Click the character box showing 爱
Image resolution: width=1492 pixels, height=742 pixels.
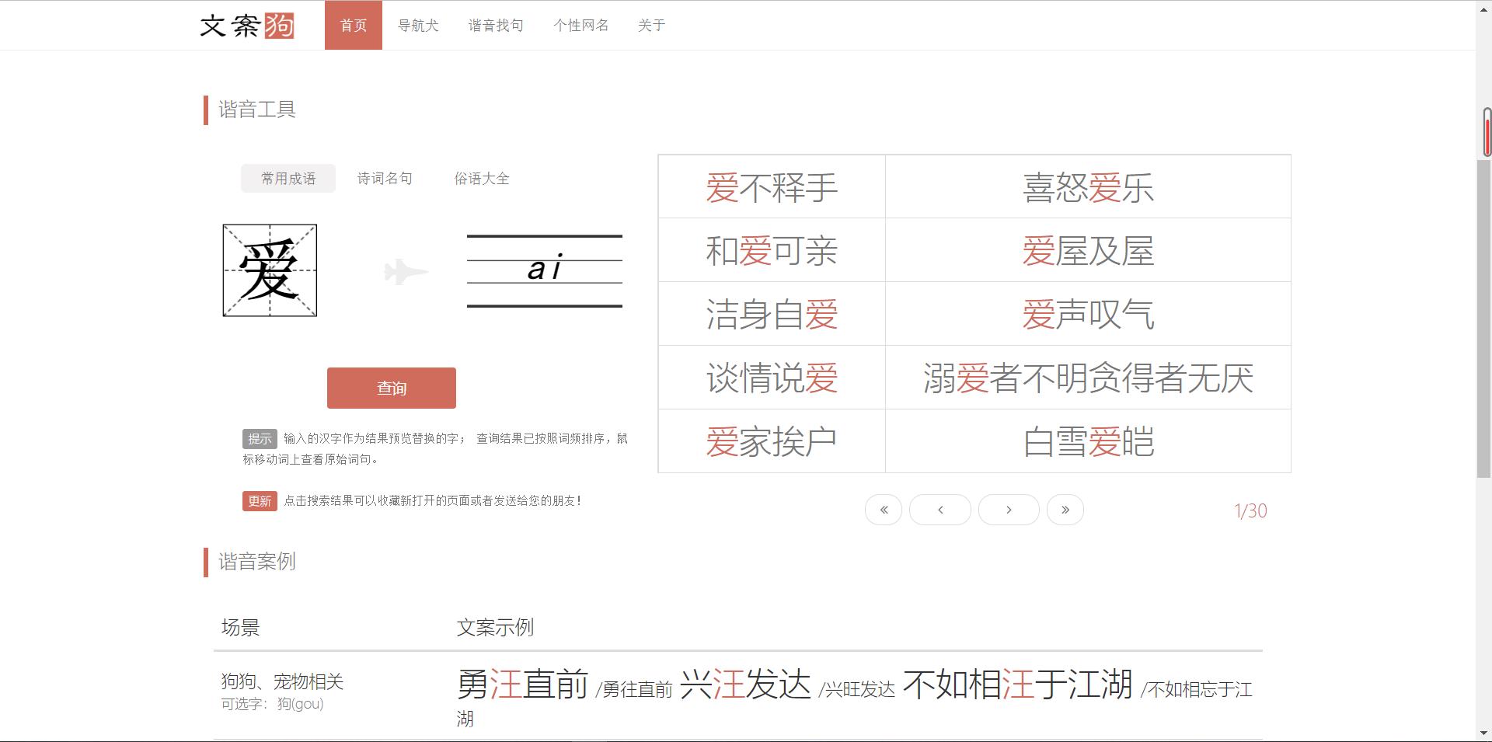click(x=269, y=270)
